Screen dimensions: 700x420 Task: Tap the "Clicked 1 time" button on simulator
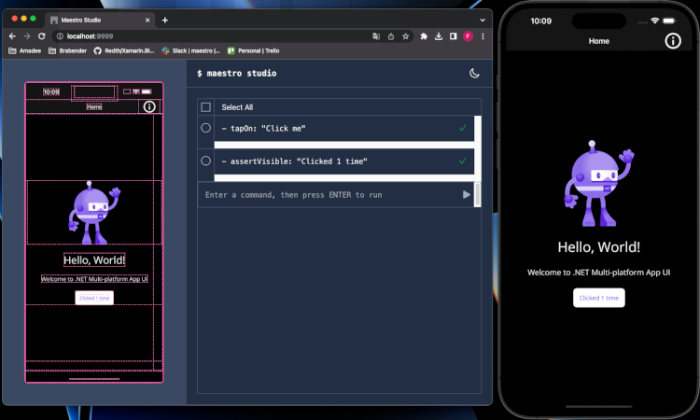point(598,298)
